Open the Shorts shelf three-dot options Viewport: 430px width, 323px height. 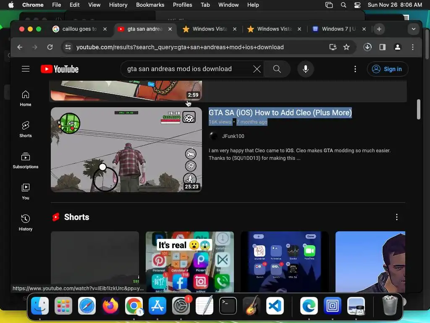(396, 217)
